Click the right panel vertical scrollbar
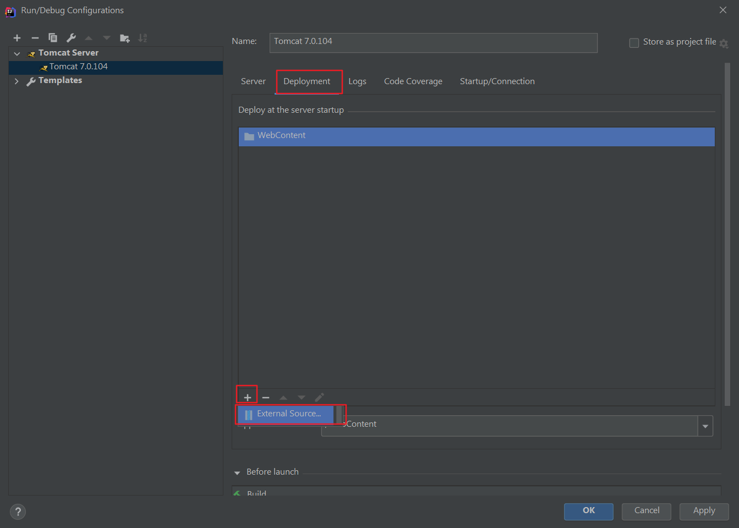The height and width of the screenshot is (528, 739). pyautogui.click(x=727, y=234)
